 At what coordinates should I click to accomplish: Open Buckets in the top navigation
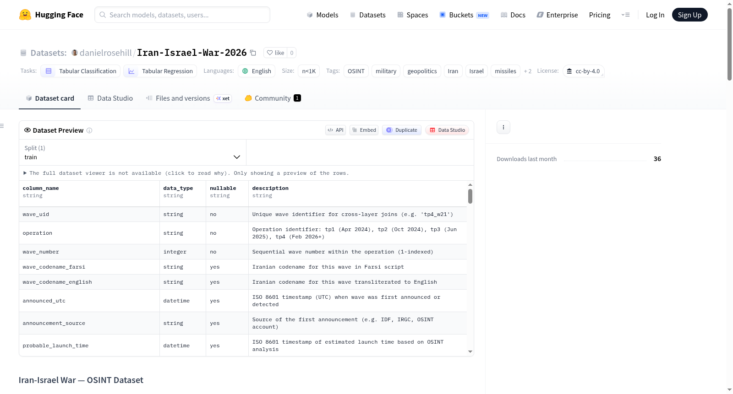[464, 15]
